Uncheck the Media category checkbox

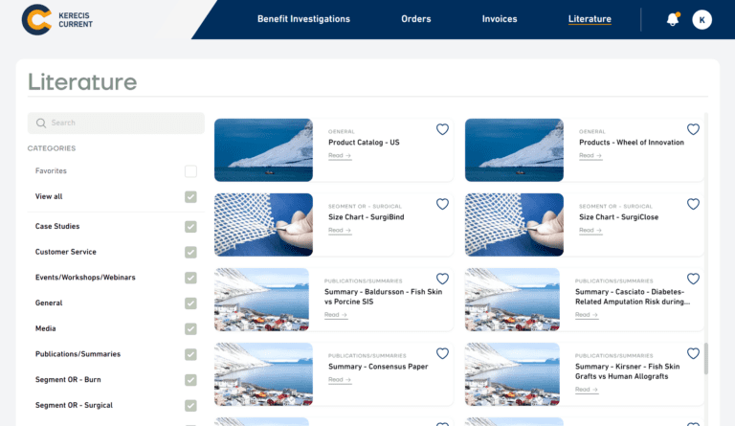(x=190, y=329)
